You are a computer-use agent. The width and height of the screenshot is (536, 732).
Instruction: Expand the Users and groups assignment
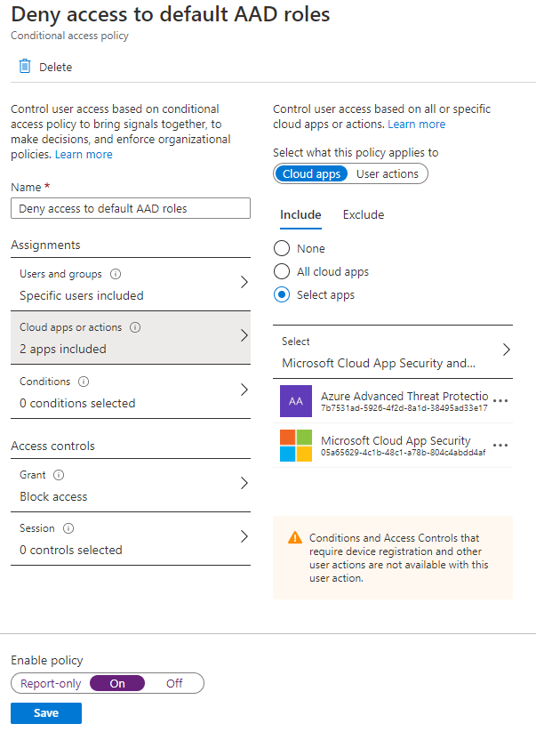[x=131, y=285]
